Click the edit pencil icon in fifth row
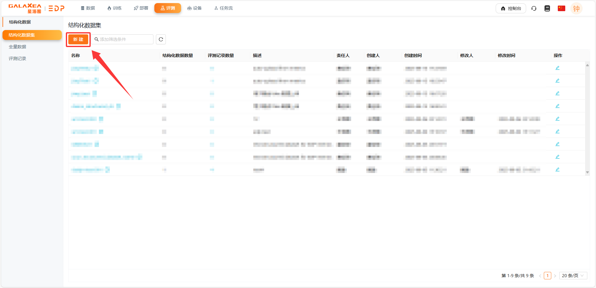 [x=557, y=119]
